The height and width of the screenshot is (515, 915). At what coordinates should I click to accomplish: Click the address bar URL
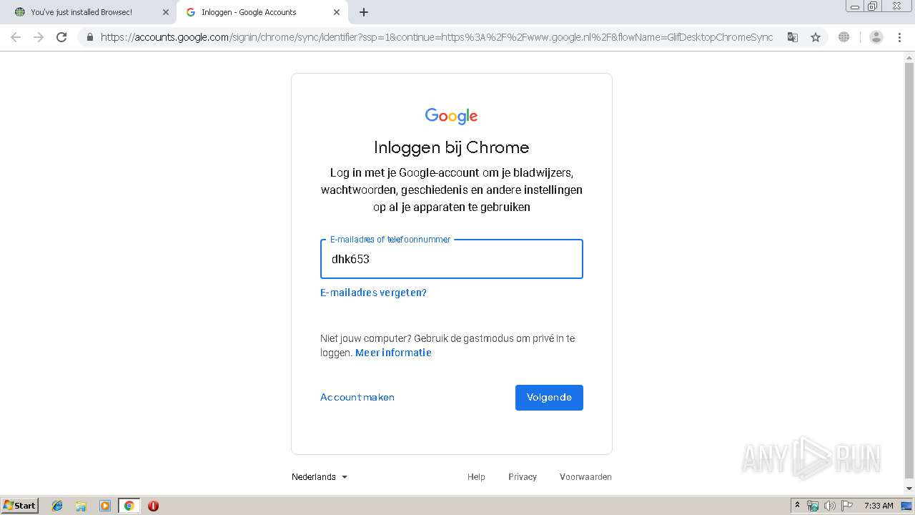pos(436,37)
